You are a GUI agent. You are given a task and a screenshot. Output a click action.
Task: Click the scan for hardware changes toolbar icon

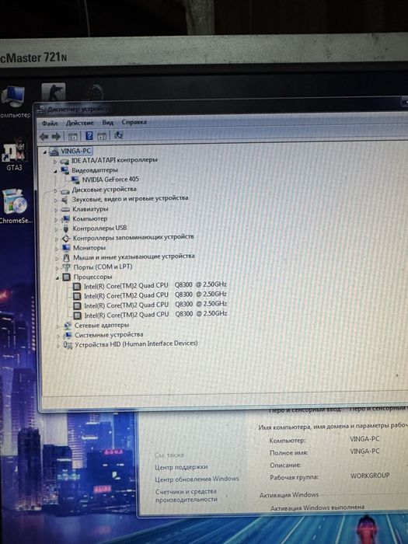pyautogui.click(x=118, y=135)
